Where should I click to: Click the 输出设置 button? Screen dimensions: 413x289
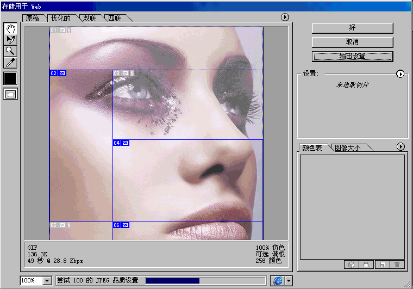352,56
